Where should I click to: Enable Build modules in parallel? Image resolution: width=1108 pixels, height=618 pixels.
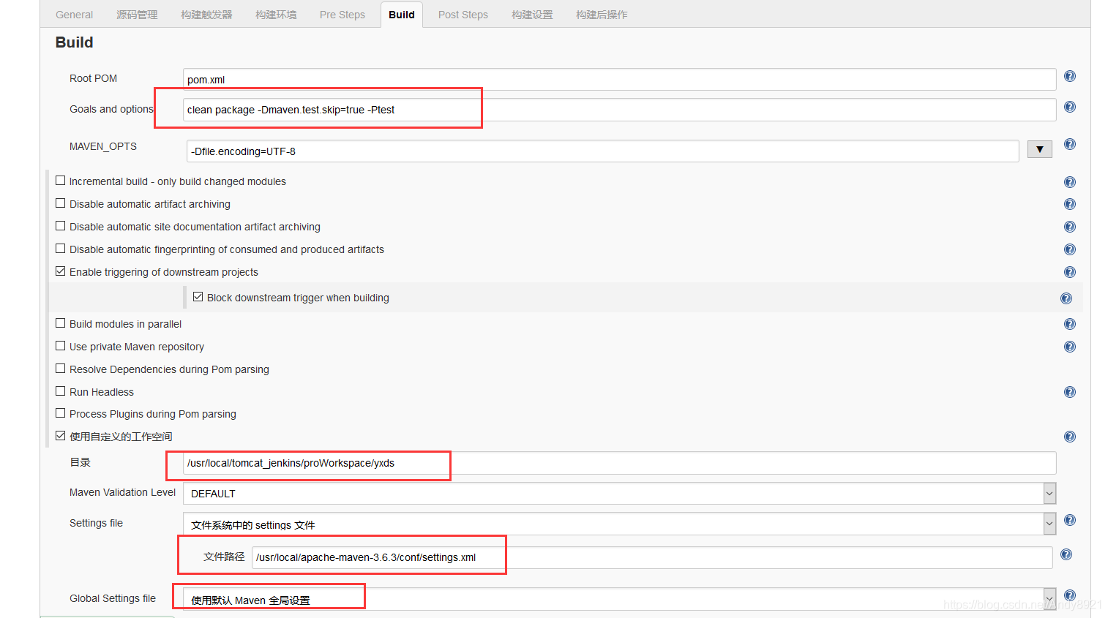click(x=61, y=323)
